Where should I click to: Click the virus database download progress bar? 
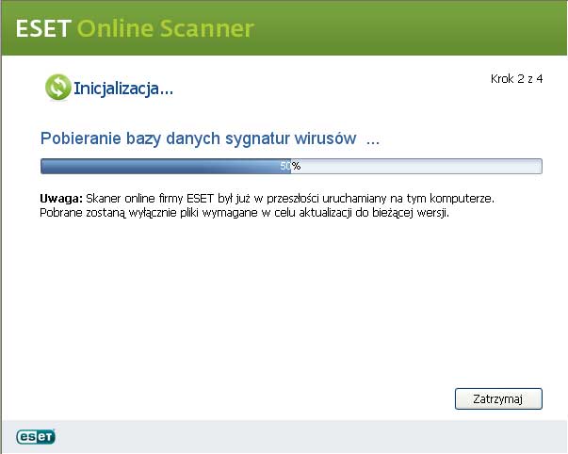click(x=291, y=167)
